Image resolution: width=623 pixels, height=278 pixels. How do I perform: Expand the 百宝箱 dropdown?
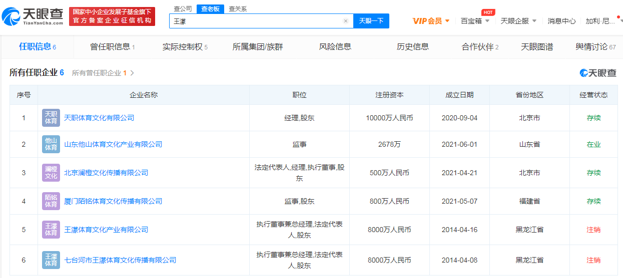(x=475, y=21)
